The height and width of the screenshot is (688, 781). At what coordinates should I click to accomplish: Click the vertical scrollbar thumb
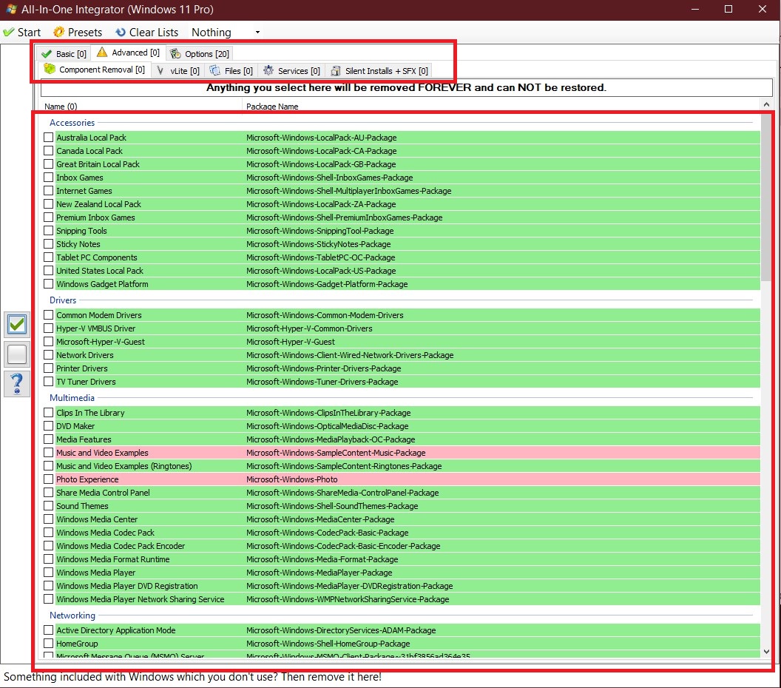click(x=766, y=197)
